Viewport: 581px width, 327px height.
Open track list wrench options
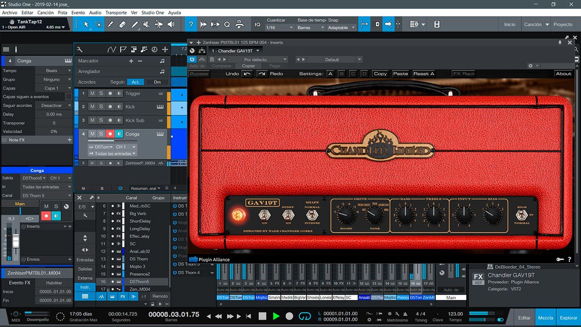coord(80,49)
